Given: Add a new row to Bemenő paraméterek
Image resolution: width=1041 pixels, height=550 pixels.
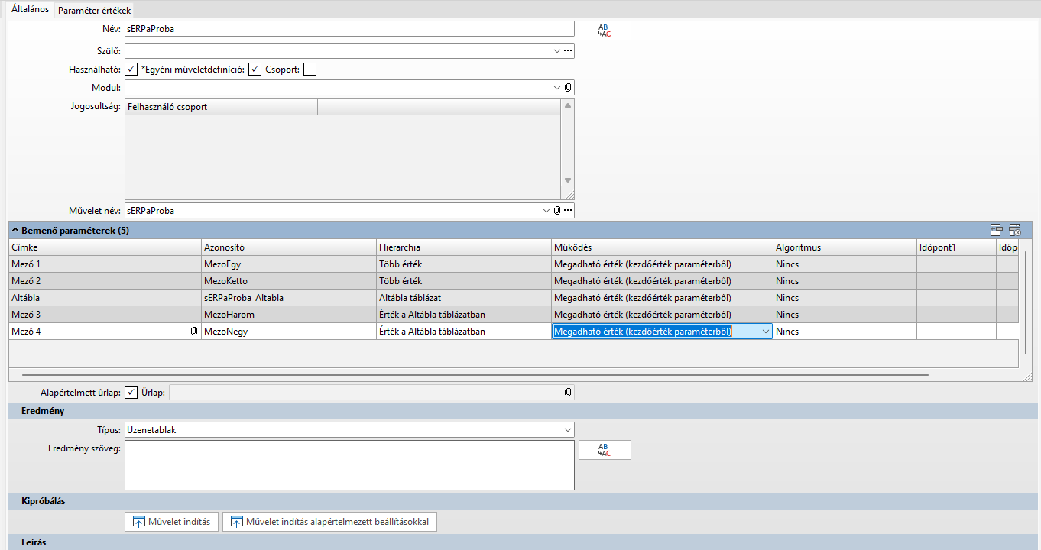Looking at the screenshot, I should click(996, 230).
